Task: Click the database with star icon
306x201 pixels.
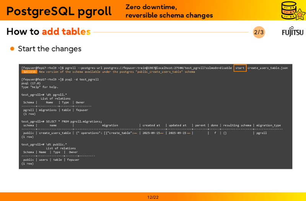Action: point(292,10)
